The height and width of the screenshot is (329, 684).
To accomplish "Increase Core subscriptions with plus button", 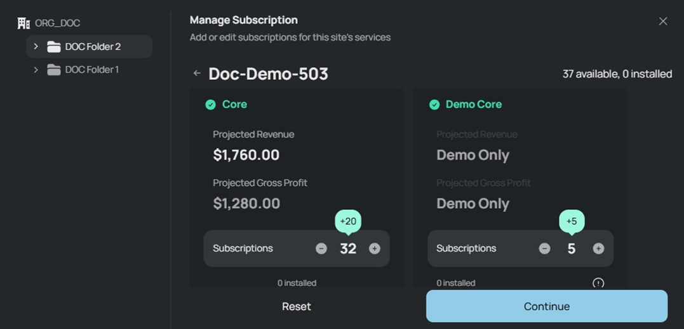I will tap(375, 248).
